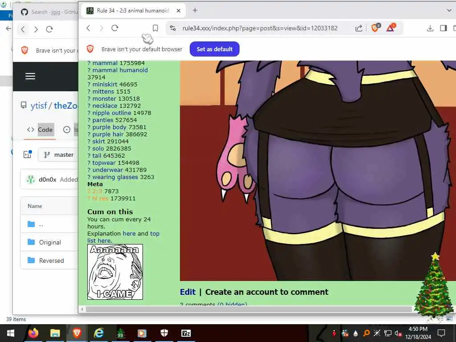Open the purple body tag link
The image size is (456, 342).
(110, 127)
